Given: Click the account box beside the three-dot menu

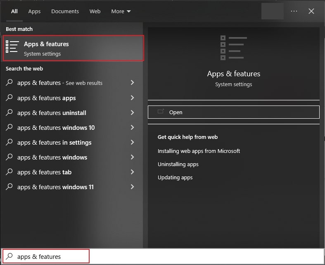Looking at the screenshot, I should pyautogui.click(x=273, y=11).
